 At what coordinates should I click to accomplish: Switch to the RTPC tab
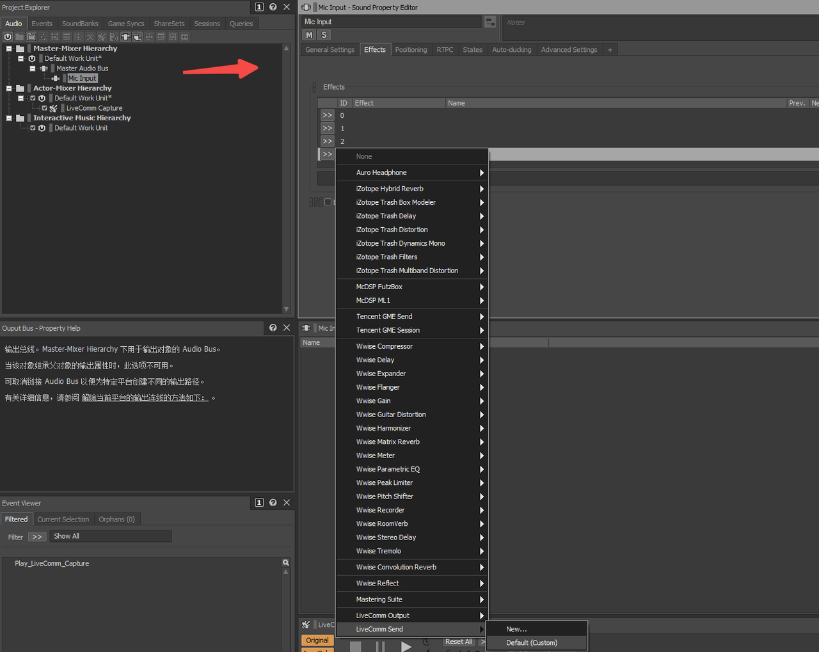coord(445,50)
